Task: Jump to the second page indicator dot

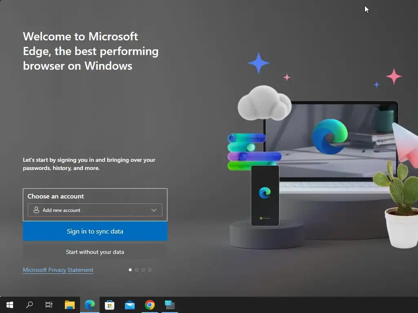Action: click(137, 270)
